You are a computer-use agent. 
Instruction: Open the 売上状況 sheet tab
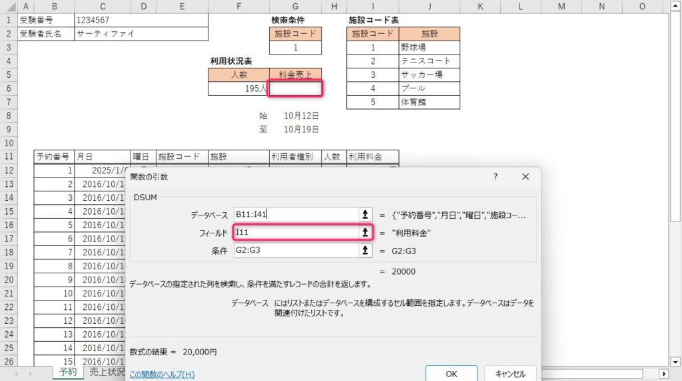107,372
